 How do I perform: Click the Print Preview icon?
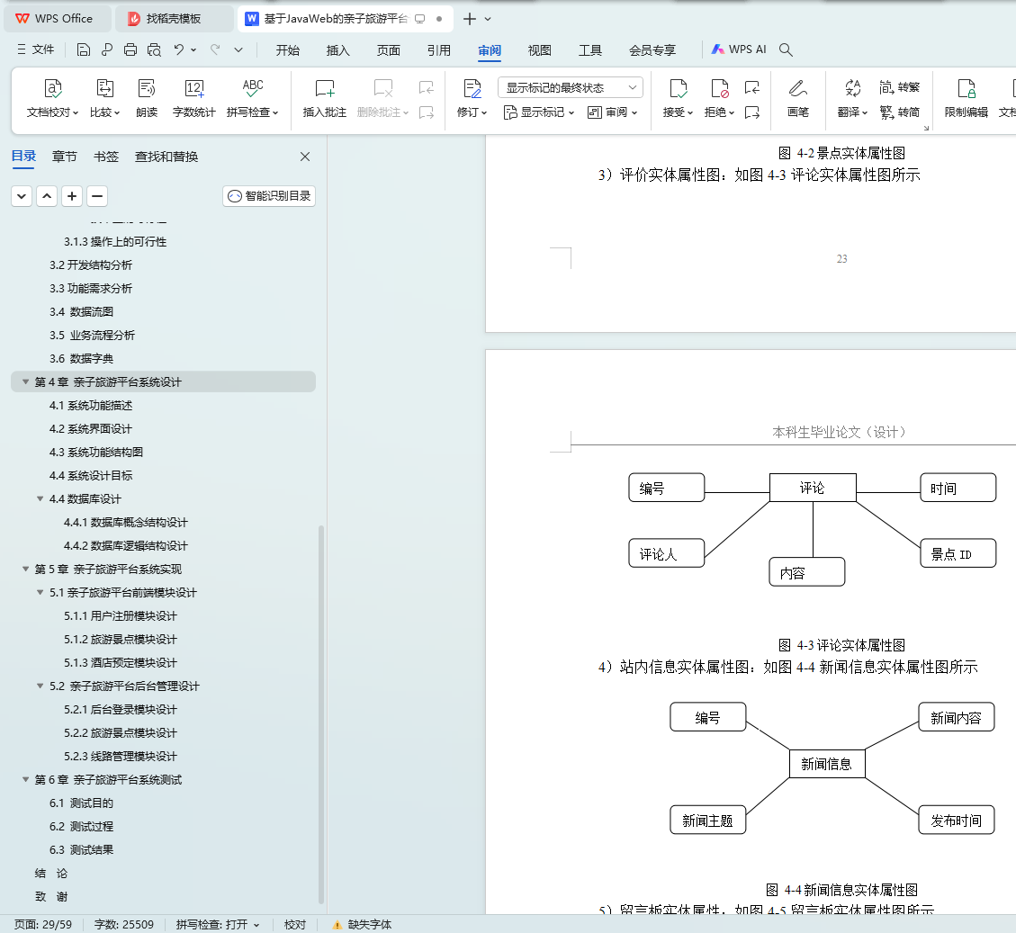click(154, 49)
